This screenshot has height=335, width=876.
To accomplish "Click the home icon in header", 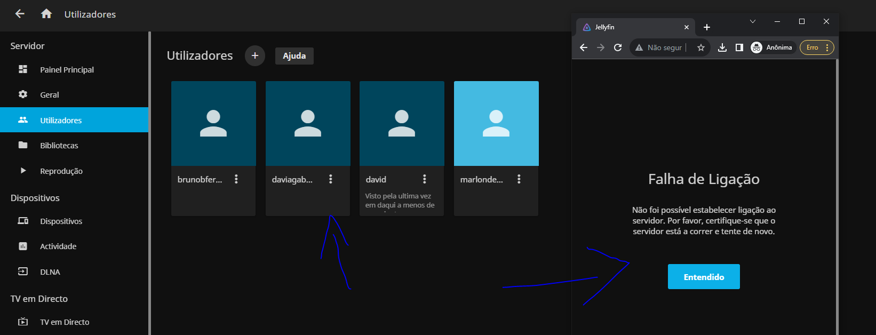I will [x=46, y=14].
